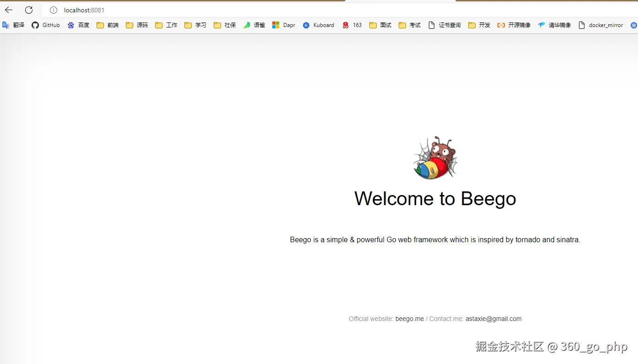Open the Dapr bookmark
This screenshot has width=638, height=364.
pos(284,25)
